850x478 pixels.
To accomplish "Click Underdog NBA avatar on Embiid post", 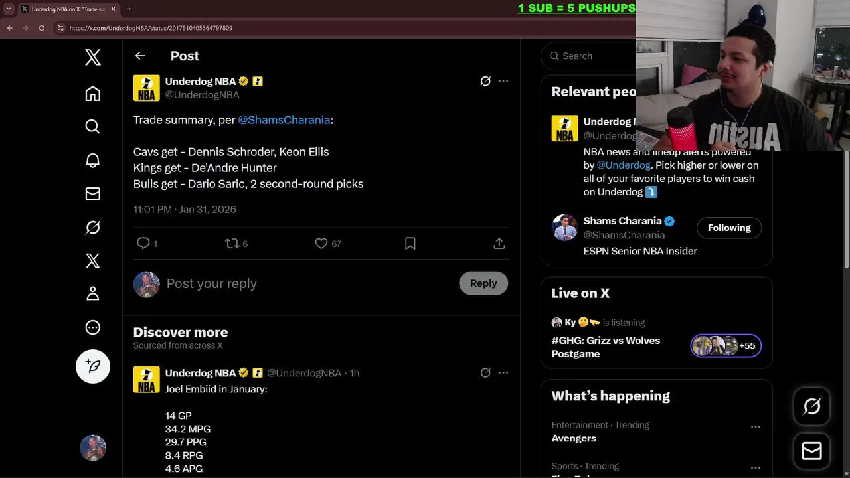I will 146,380.
